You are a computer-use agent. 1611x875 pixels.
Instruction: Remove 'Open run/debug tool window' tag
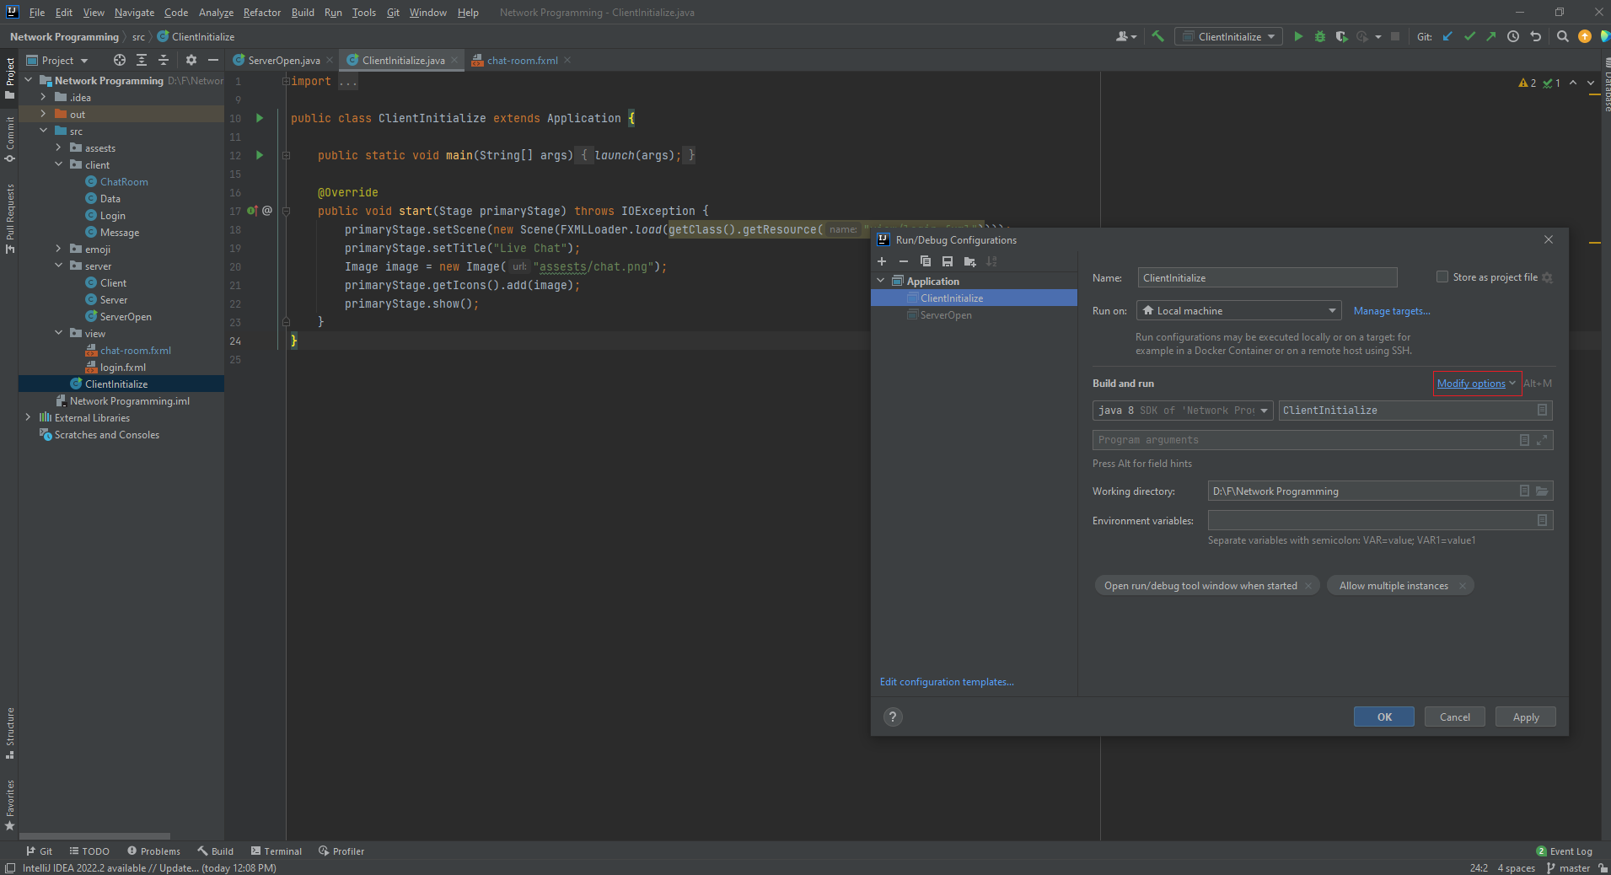(1308, 586)
